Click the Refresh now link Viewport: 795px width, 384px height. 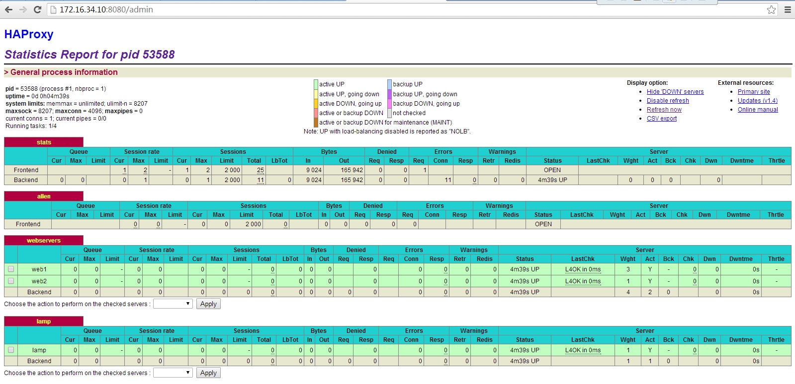(x=664, y=110)
